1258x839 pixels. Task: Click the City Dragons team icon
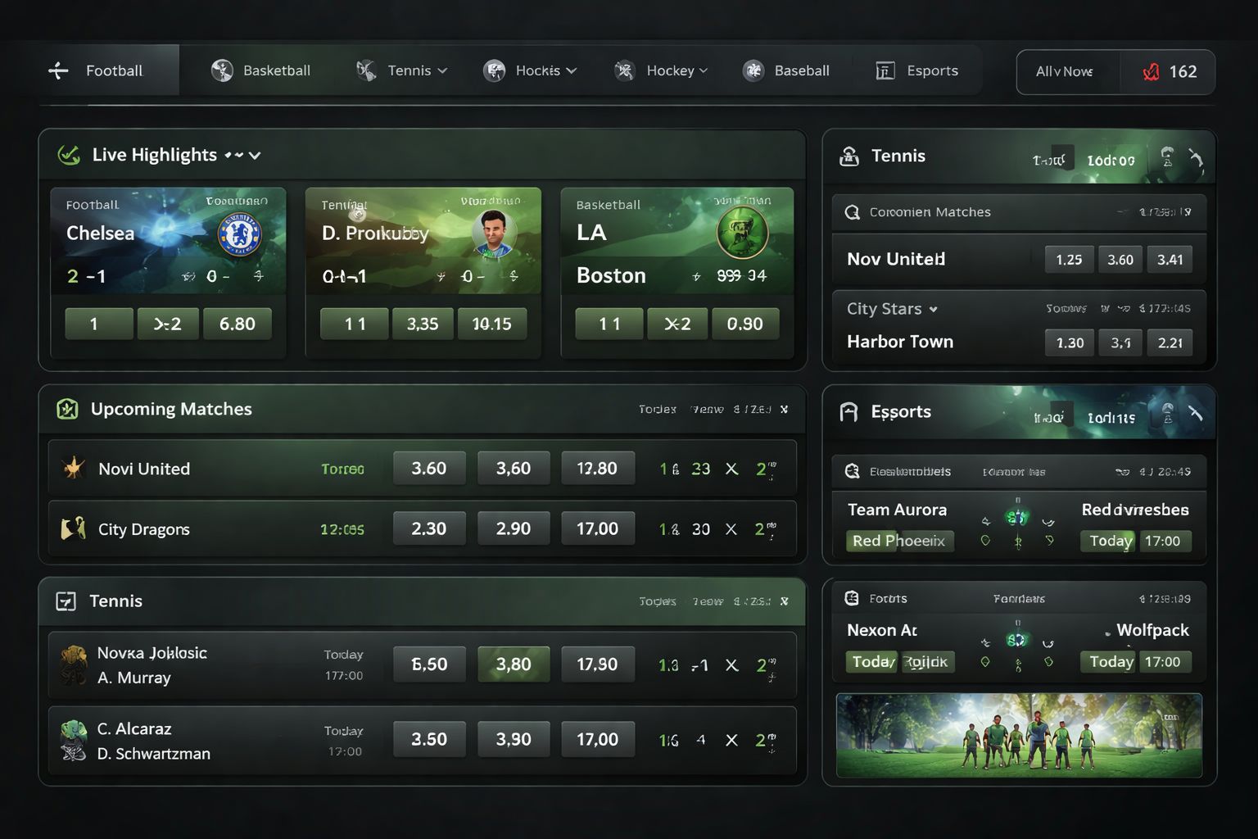(74, 528)
